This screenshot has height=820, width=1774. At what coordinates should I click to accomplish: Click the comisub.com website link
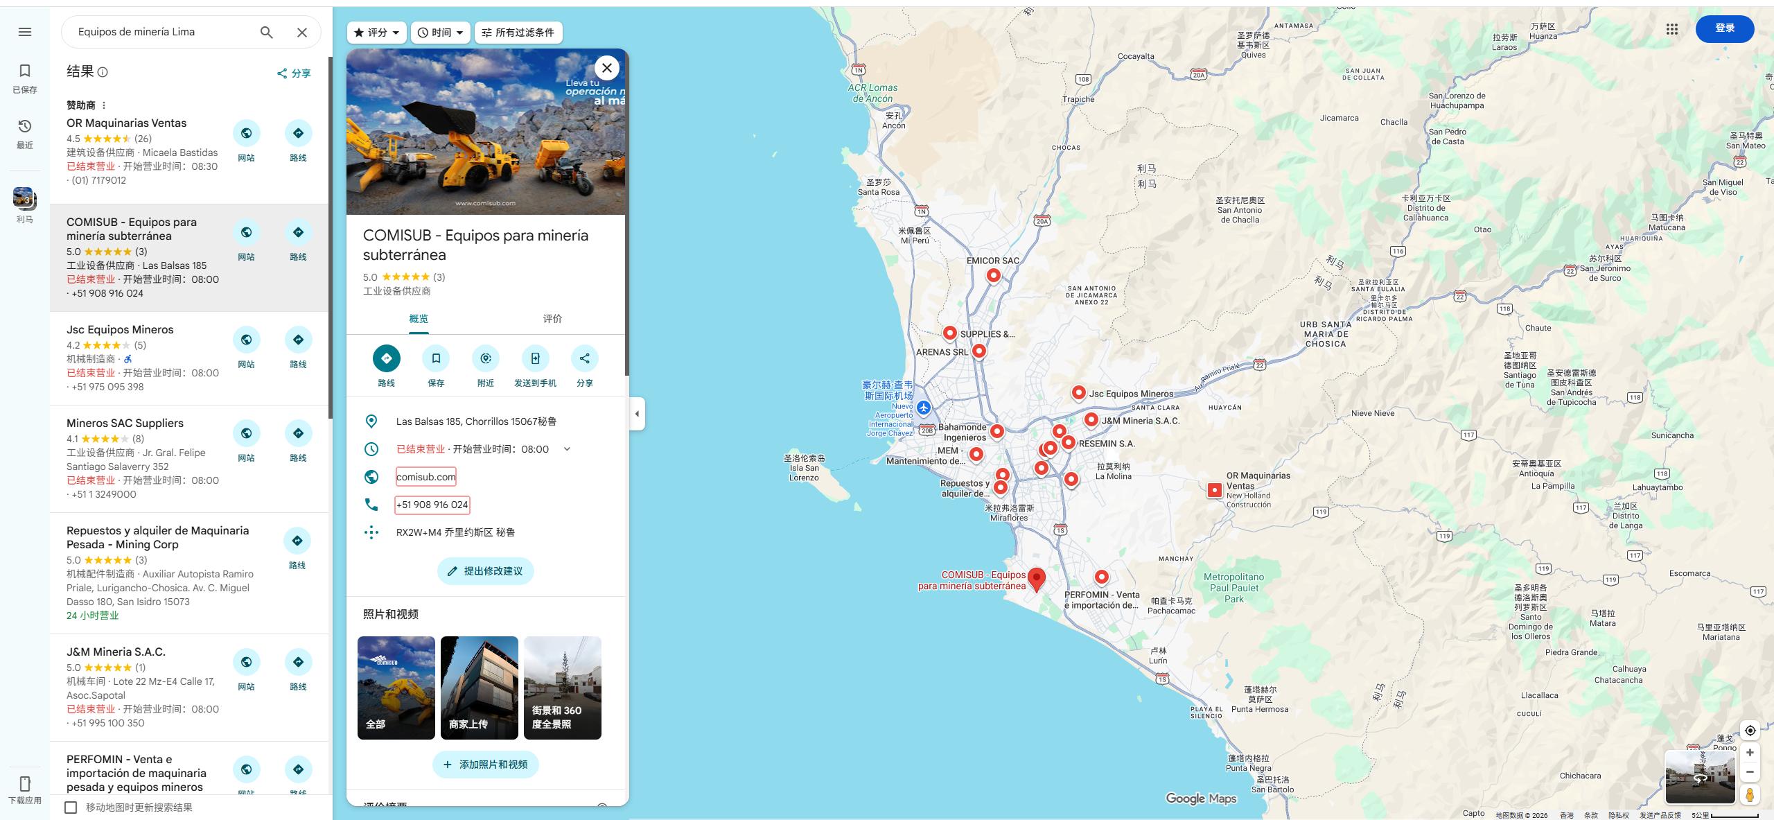[426, 477]
